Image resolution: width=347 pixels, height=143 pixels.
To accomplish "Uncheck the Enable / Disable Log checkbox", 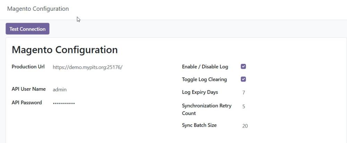I will pyautogui.click(x=243, y=67).
